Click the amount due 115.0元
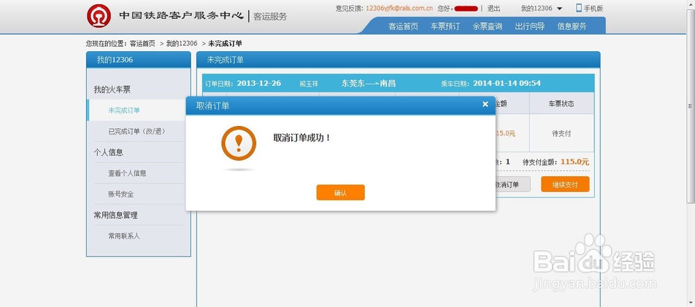 click(x=575, y=161)
